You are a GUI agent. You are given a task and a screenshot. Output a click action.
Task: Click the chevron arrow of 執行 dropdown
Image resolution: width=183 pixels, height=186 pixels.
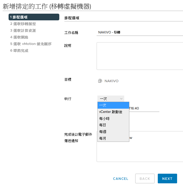(121, 99)
